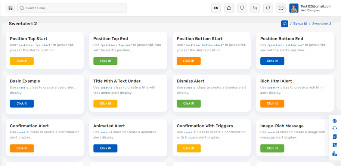Open the shopping cart icon

(255, 8)
